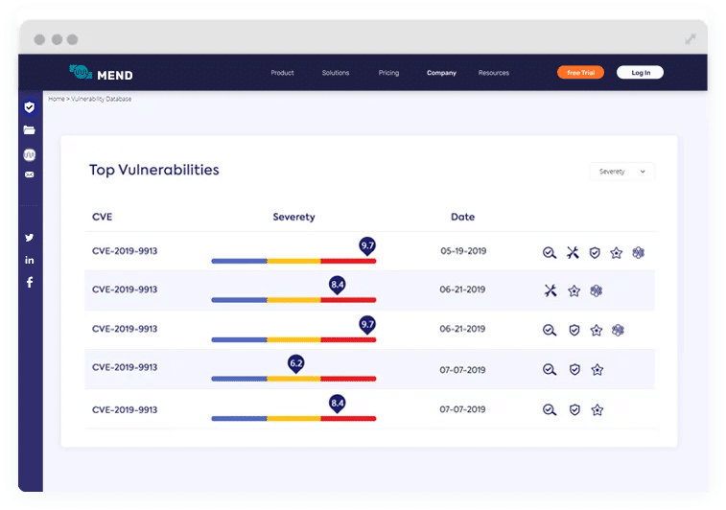Open the LinkedIn icon in the sidebar
Viewport: 726px width, 510px height.
[x=30, y=260]
